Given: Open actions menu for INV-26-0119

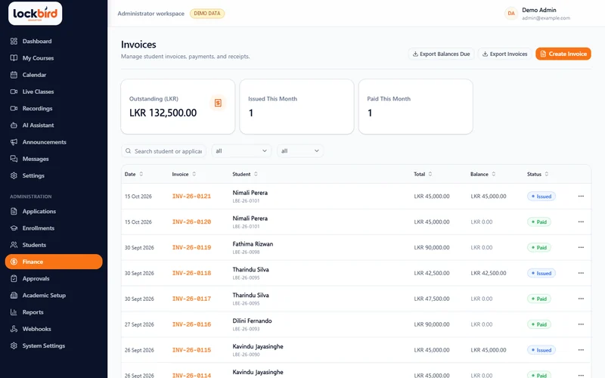Looking at the screenshot, I should tap(581, 248).
